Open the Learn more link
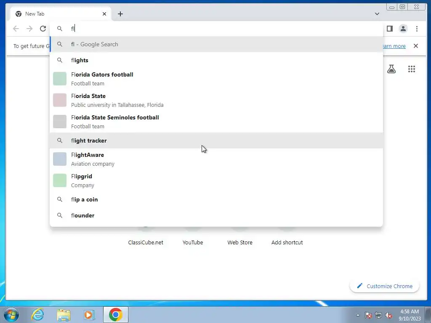Viewport: 431px width, 323px height. click(394, 46)
